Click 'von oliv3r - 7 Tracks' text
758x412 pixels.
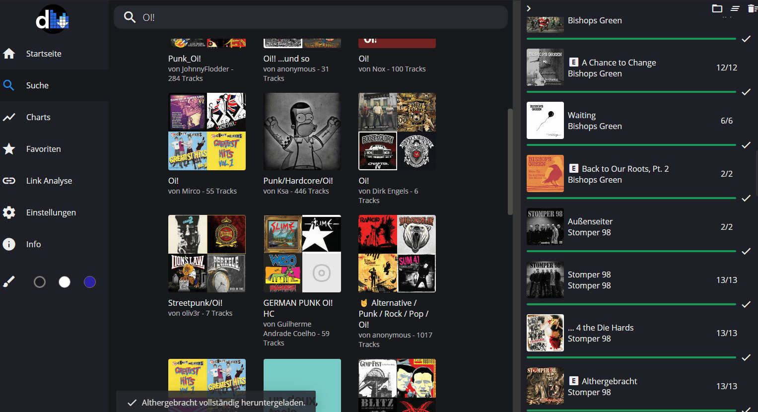click(201, 313)
